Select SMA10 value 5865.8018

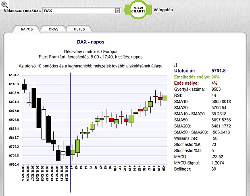tap(221, 102)
